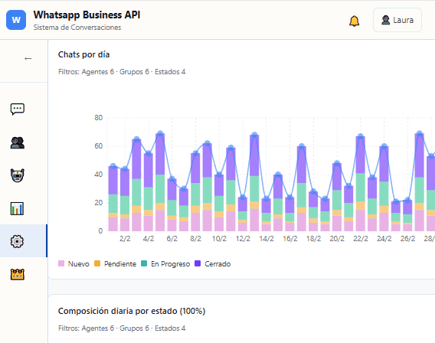The height and width of the screenshot is (343, 435).
Task: Click the 60 y-axis label
Action: [99, 146]
